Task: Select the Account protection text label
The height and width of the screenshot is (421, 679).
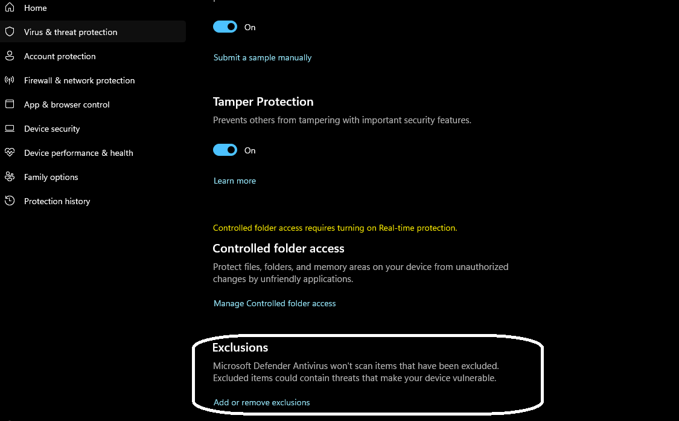Action: 60,56
